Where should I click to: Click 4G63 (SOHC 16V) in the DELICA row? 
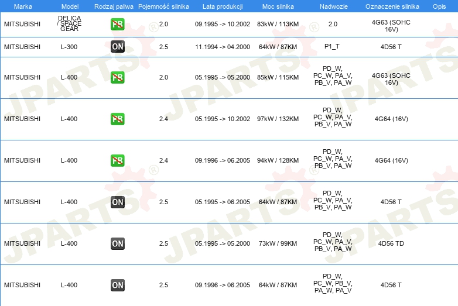391,26
